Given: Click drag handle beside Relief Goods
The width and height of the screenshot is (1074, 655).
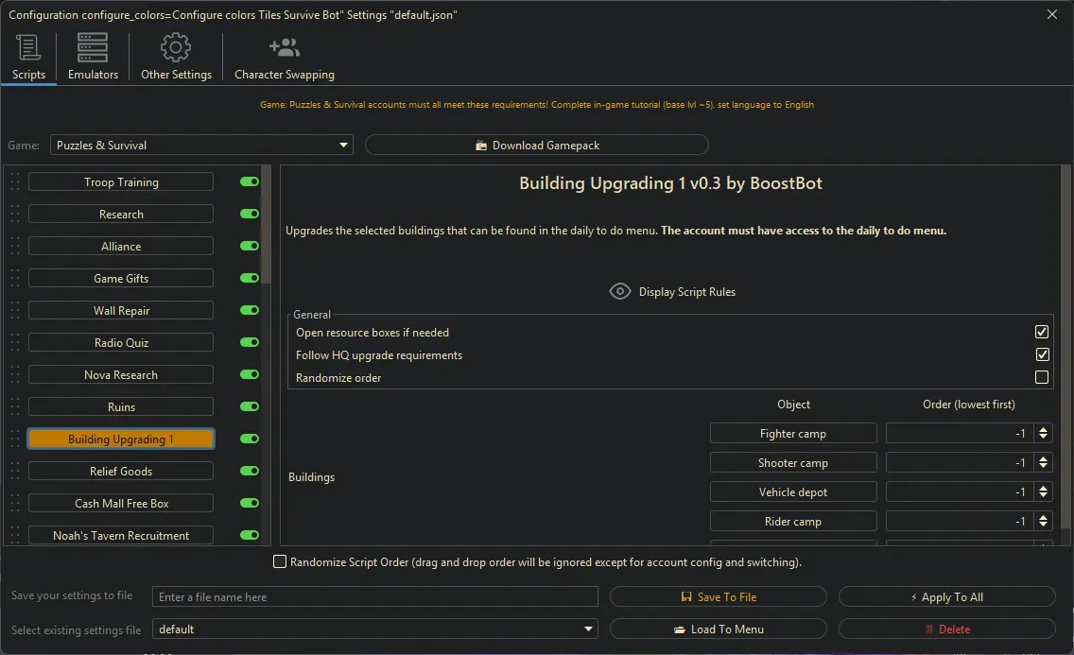Looking at the screenshot, I should pyautogui.click(x=14, y=472).
